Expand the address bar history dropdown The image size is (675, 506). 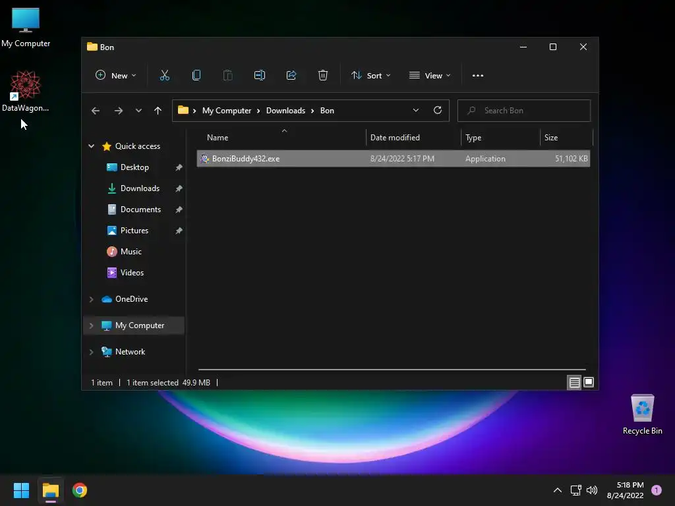[415, 110]
